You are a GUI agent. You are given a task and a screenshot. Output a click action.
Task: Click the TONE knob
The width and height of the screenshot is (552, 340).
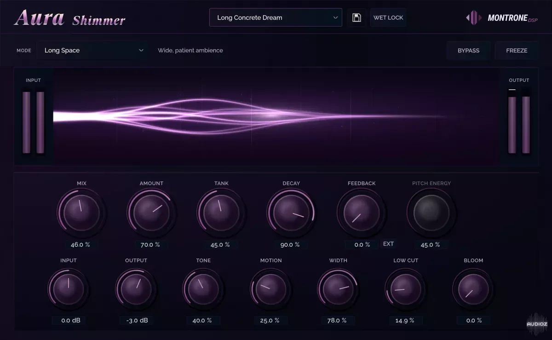(203, 289)
